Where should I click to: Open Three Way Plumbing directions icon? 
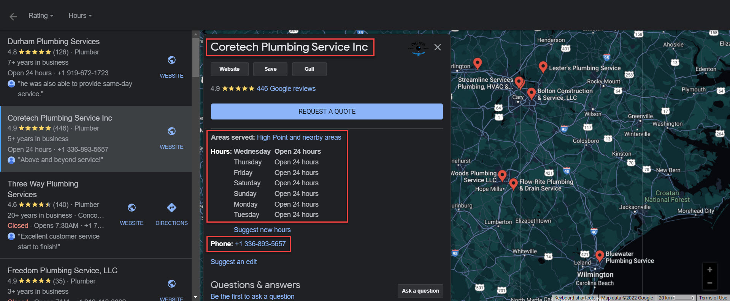171,208
